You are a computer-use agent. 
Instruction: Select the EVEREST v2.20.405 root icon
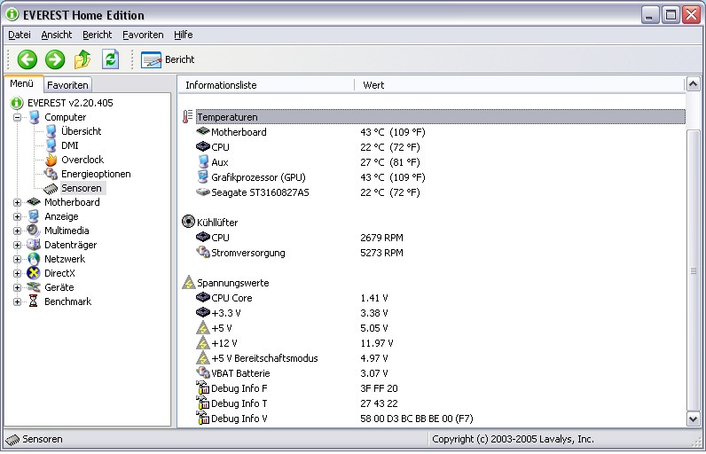coord(17,103)
